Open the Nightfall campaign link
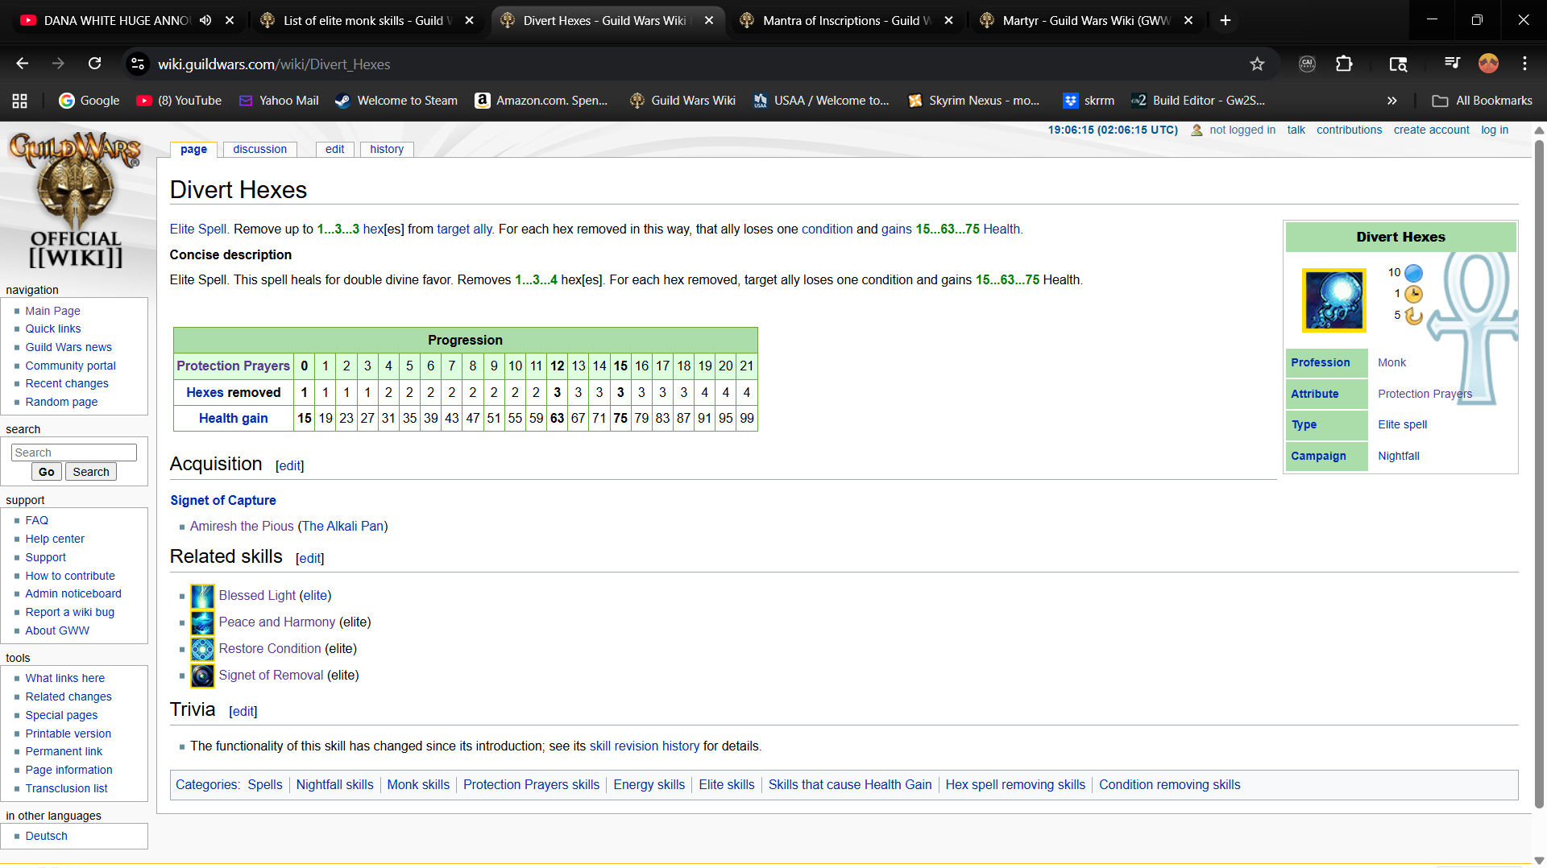Image resolution: width=1547 pixels, height=868 pixels. (1398, 456)
